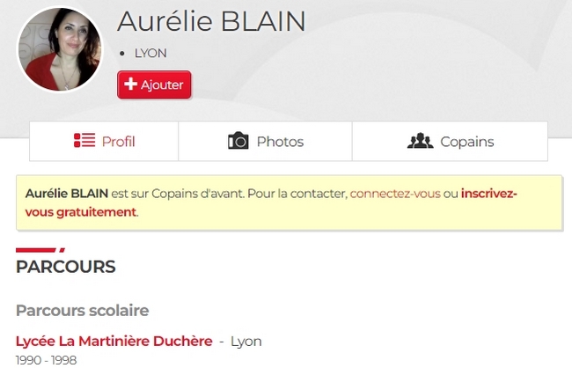Click the LYON location under the name
Viewport: 572px width, 368px height.
point(150,53)
